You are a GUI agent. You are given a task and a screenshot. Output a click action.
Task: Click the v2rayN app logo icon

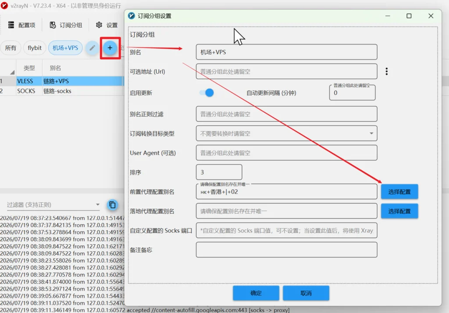4,5
